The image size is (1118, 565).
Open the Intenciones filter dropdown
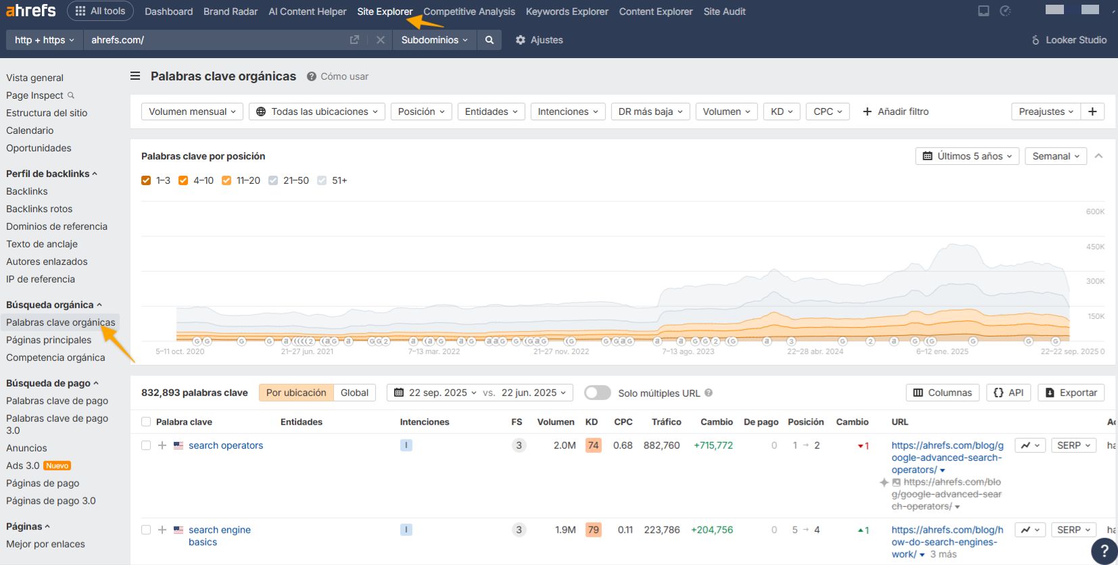[x=568, y=112]
